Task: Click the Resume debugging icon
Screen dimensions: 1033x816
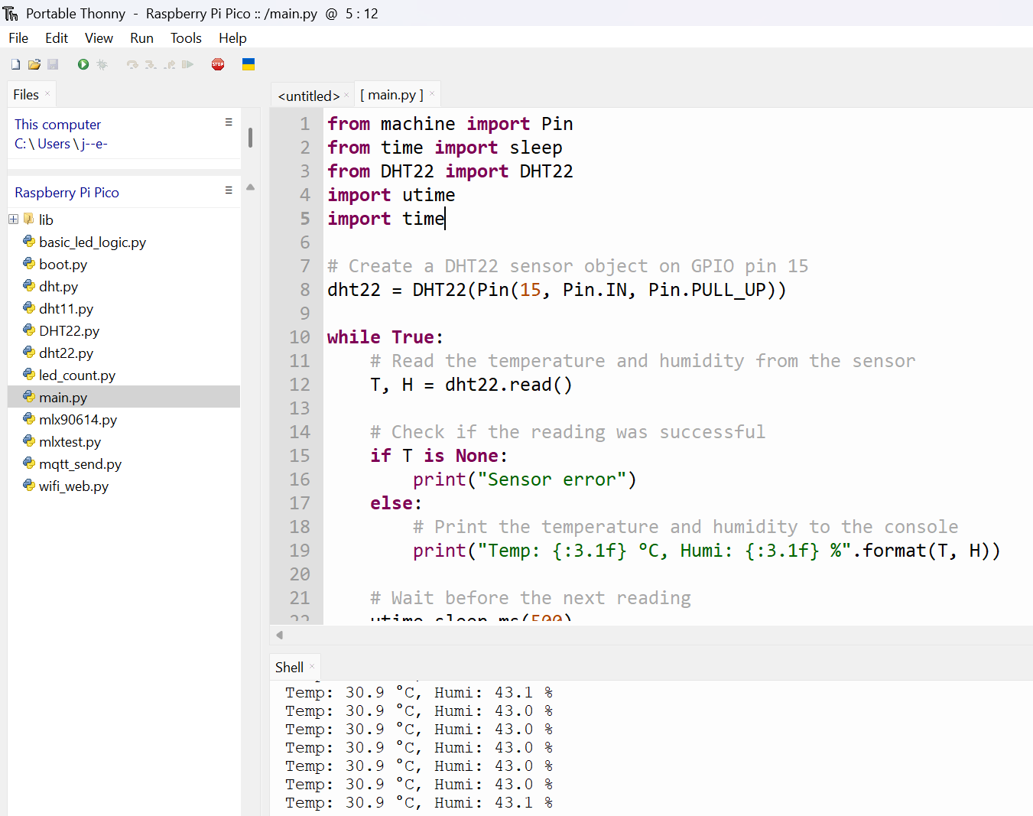Action: click(x=187, y=65)
